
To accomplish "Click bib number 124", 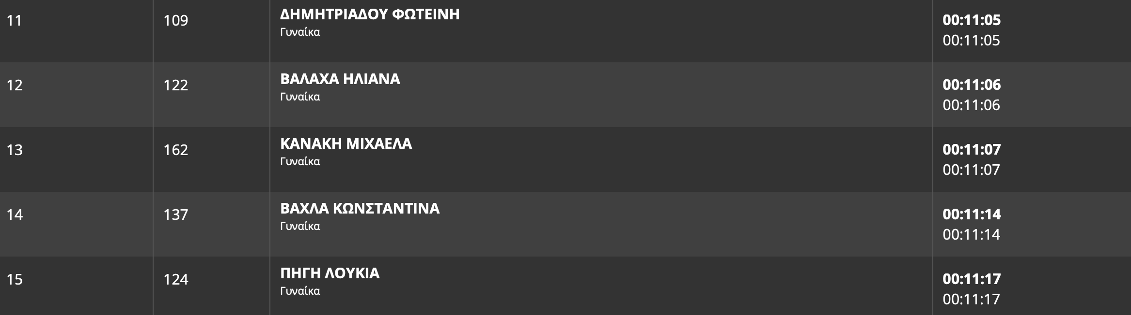I will (x=175, y=280).
